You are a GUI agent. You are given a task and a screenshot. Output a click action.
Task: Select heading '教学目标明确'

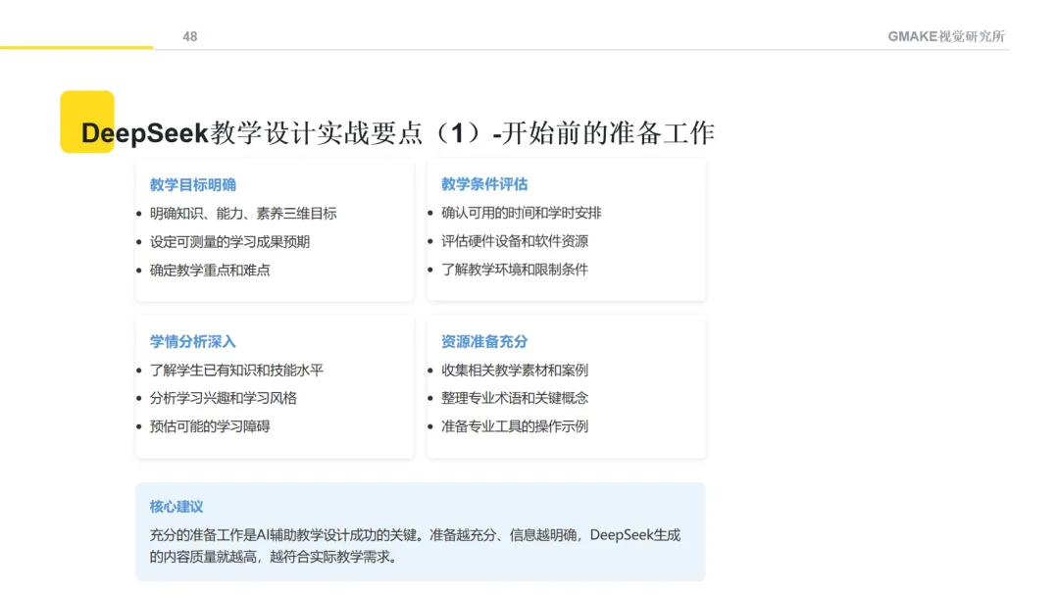(x=192, y=184)
